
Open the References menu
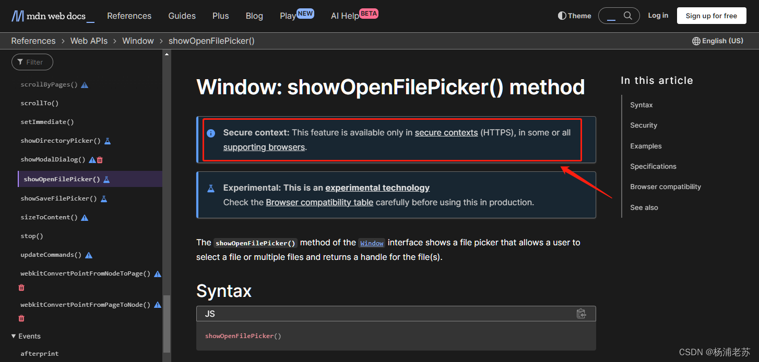tap(129, 16)
